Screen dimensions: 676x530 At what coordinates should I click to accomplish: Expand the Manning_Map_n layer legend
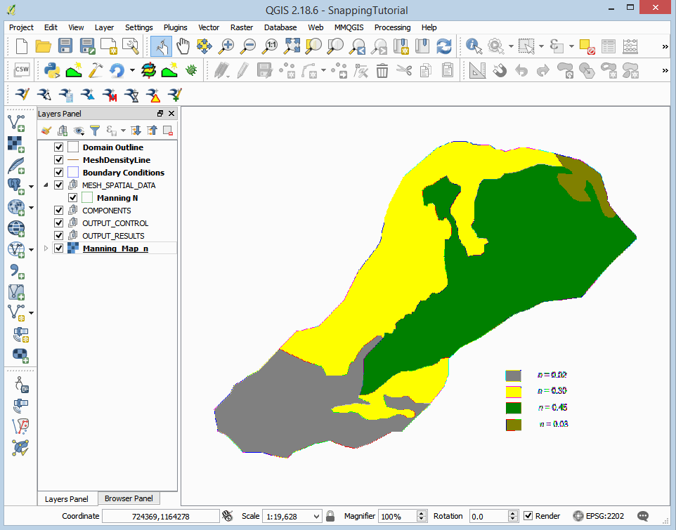pos(47,249)
